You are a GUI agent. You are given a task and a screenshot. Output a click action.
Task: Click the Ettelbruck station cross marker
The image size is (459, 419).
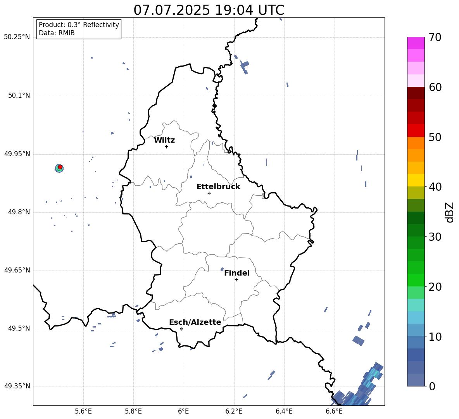click(x=209, y=193)
